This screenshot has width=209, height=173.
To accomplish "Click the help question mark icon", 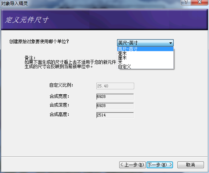I will 186,2.
